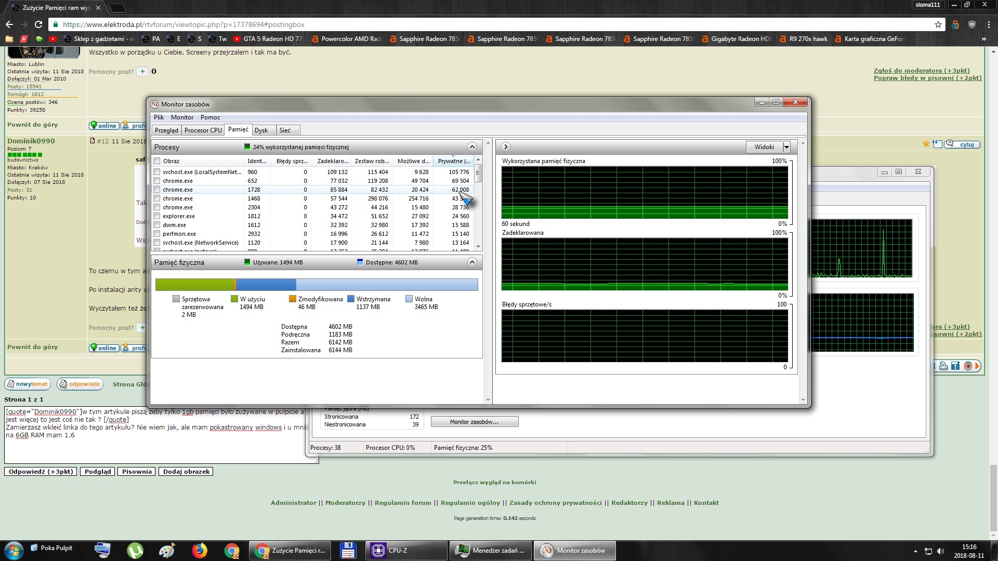Click the gold star icon on post #12
The height and width of the screenshot is (561, 998).
[x=926, y=144]
